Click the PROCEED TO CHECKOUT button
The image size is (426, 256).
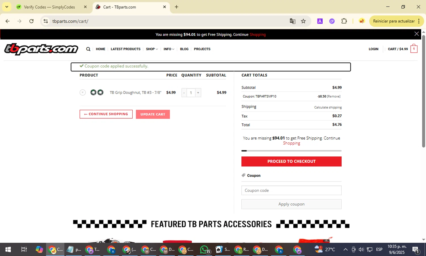[x=291, y=161]
